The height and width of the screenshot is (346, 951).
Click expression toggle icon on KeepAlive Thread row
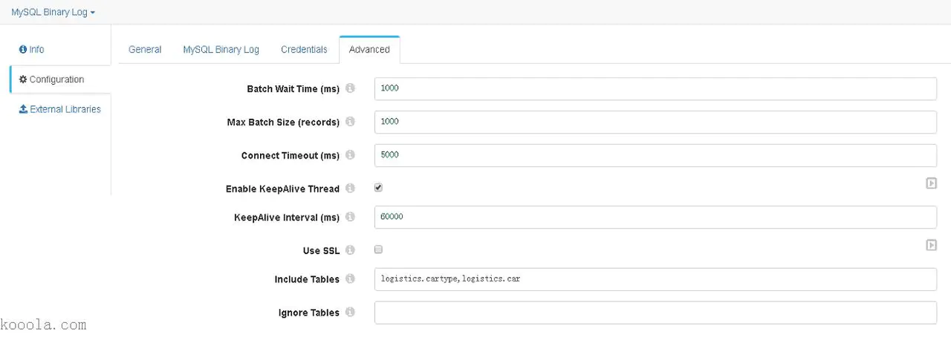(931, 183)
